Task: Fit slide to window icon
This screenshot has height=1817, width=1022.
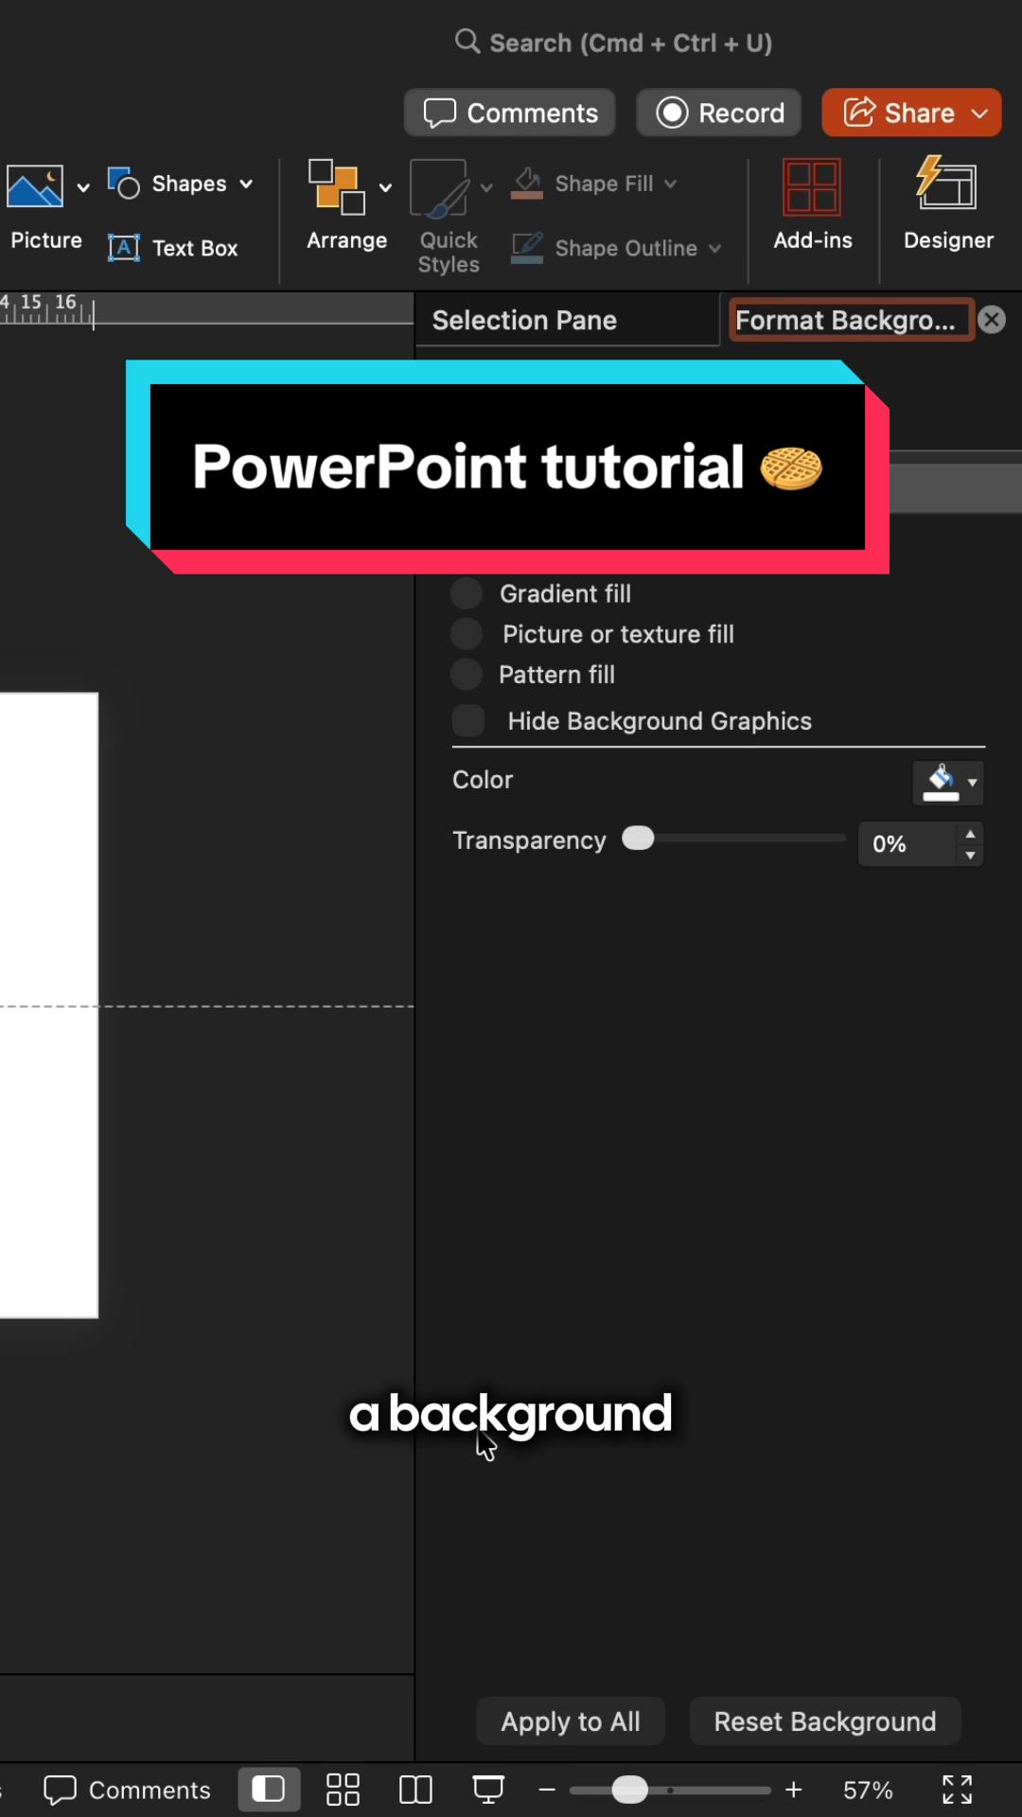Action: click(x=958, y=1790)
